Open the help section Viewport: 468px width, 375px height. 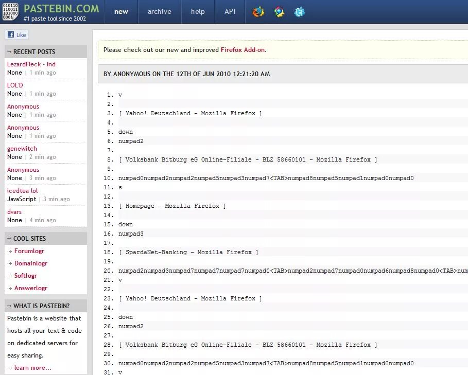click(x=198, y=11)
